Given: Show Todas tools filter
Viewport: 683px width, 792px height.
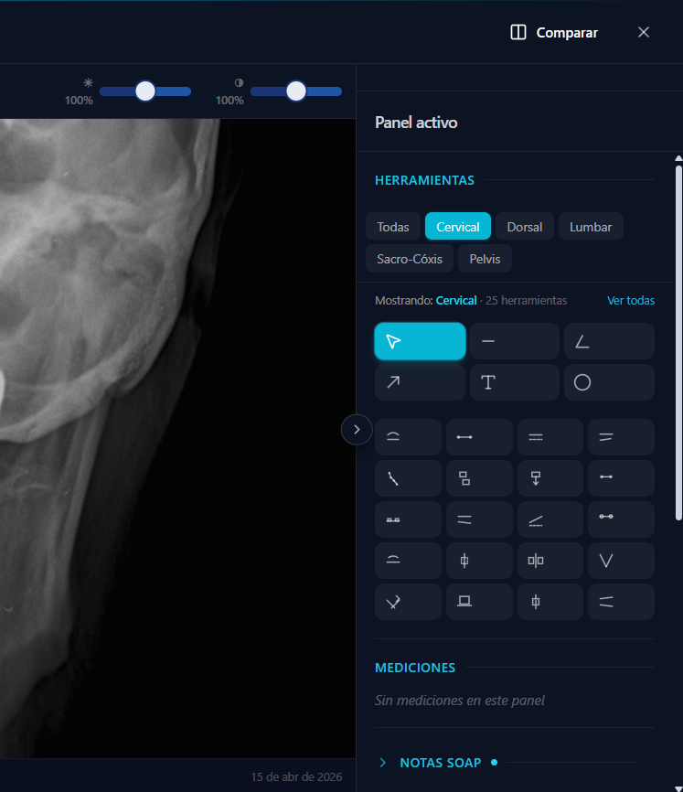Looking at the screenshot, I should (393, 227).
